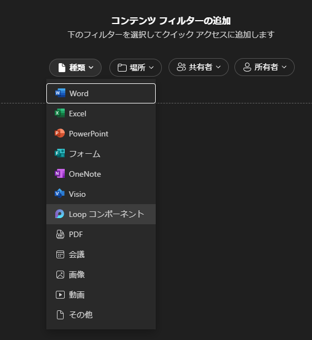
Task: Click the Visio app icon
Action: 60,193
